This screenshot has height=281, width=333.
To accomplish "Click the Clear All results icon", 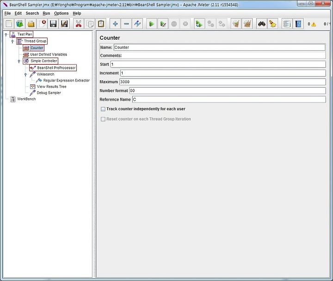I will [x=247, y=24].
